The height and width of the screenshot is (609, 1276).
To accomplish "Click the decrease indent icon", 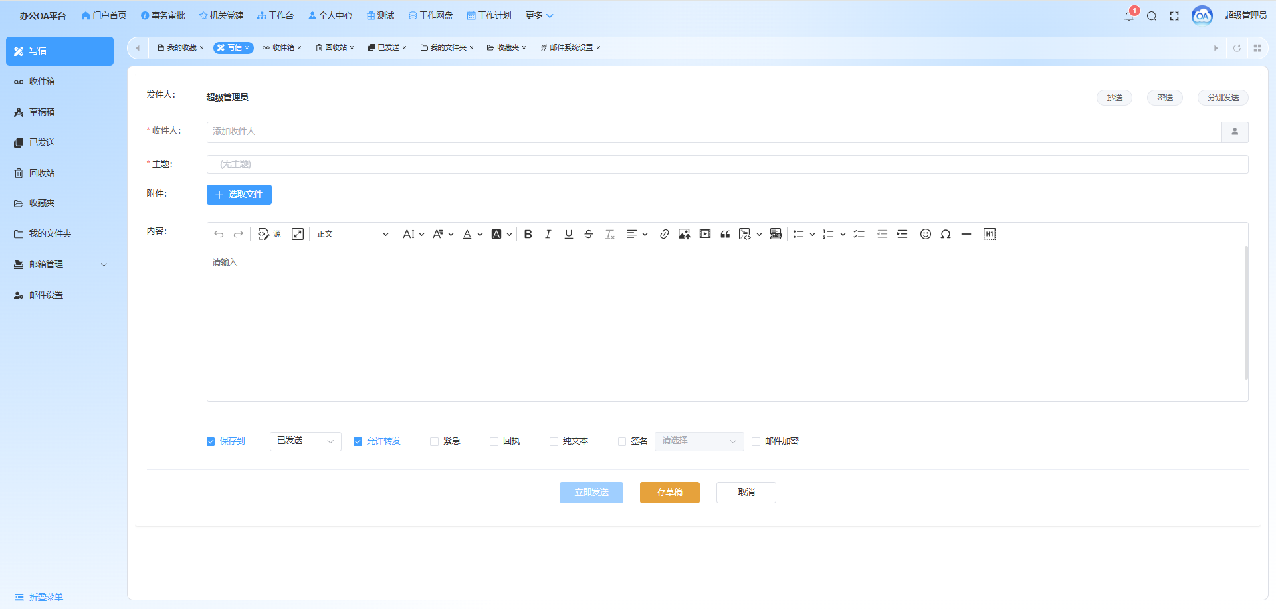I will (x=883, y=234).
